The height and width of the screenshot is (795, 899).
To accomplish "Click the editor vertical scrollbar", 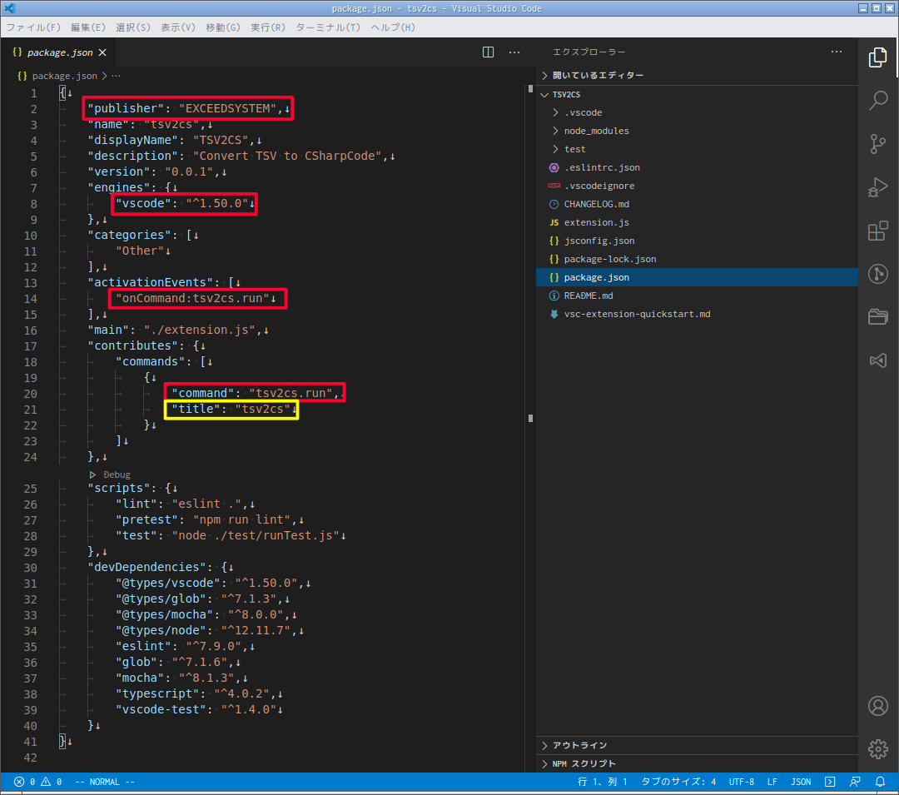I will (530, 428).
